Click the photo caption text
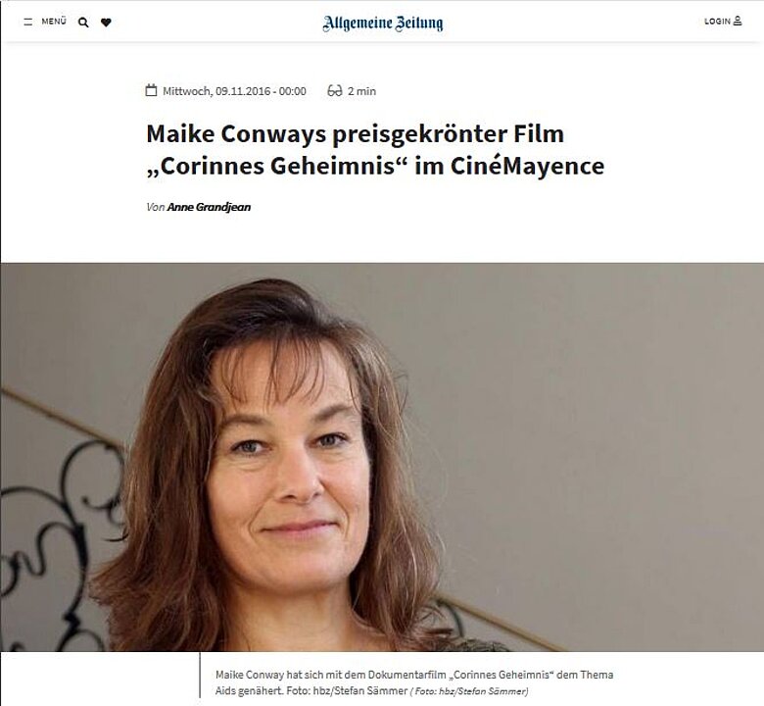The width and height of the screenshot is (764, 706). [414, 682]
